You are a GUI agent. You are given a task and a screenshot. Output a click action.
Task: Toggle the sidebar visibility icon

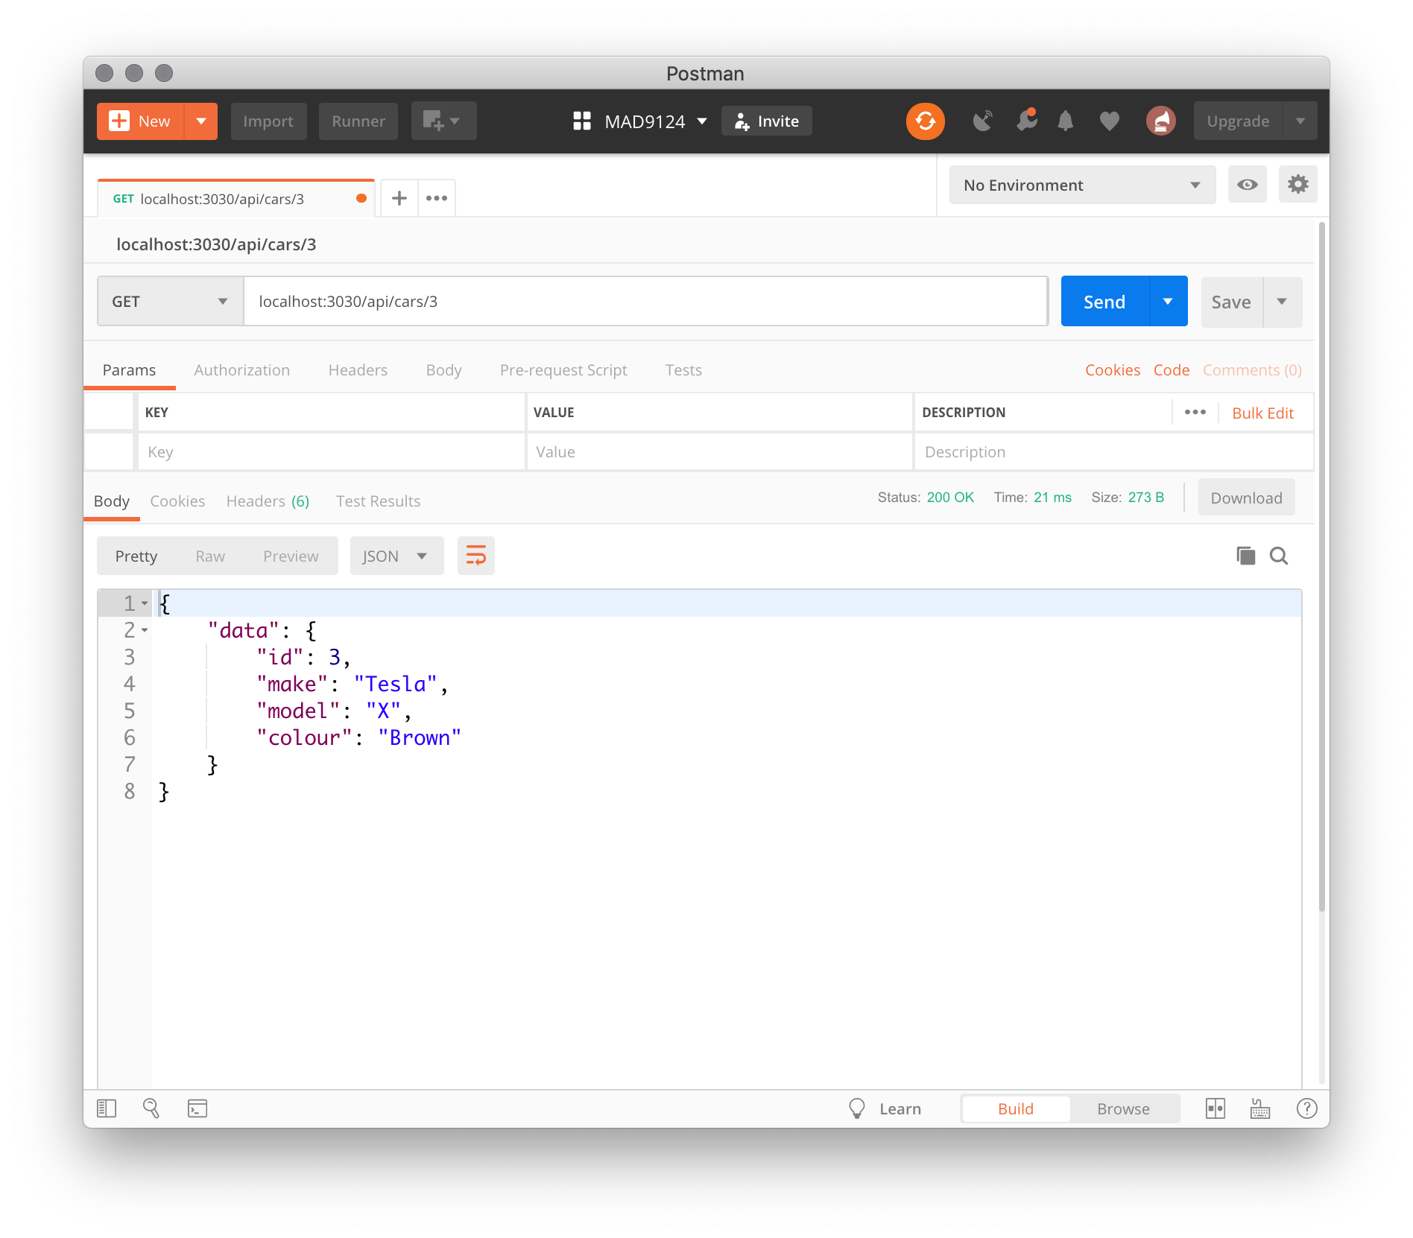(x=107, y=1108)
